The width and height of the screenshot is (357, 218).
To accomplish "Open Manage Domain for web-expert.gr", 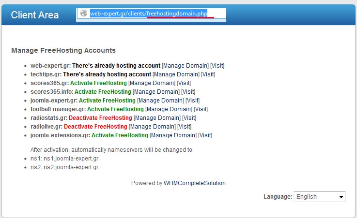I will (x=185, y=66).
